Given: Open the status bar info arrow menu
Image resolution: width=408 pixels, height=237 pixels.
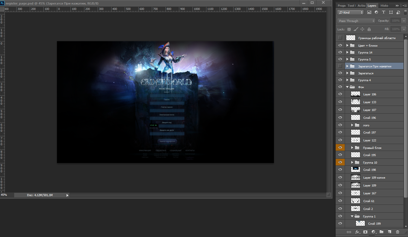Looking at the screenshot, I should pos(67,195).
